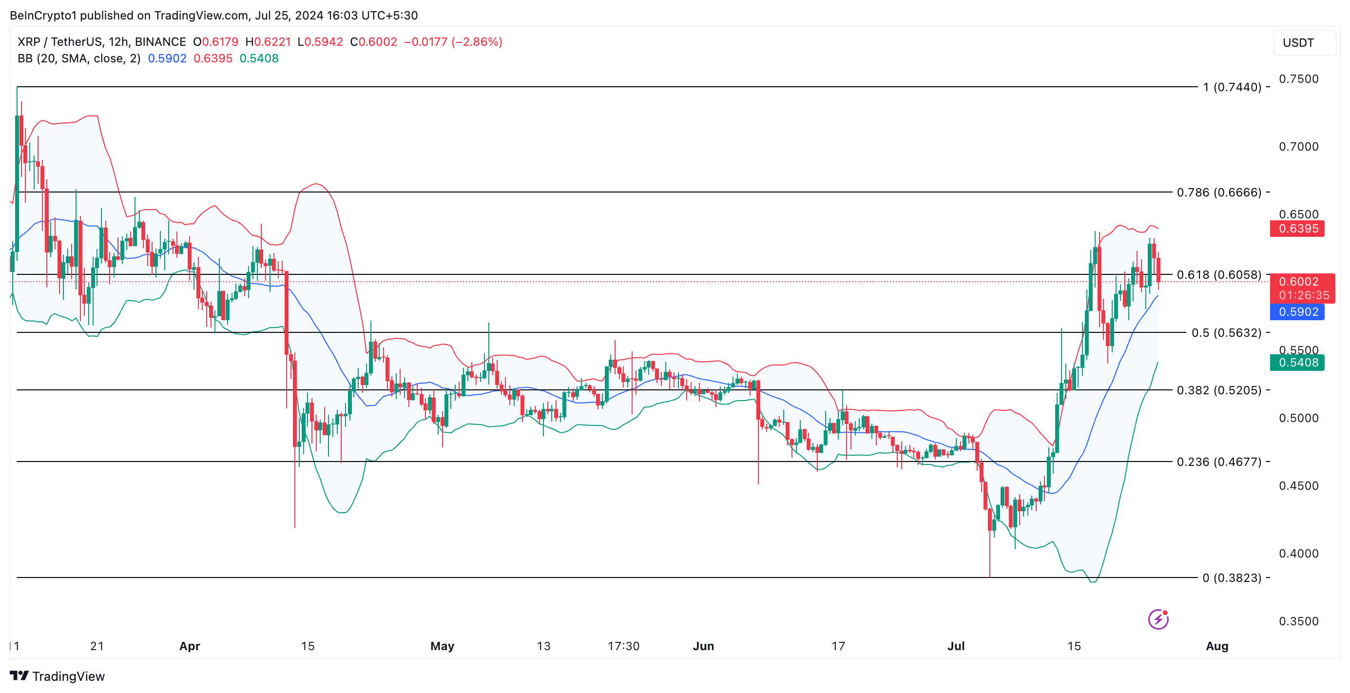This screenshot has width=1350, height=693.
Task: Click the 1 (0.7440) Fibonacci top label
Action: (1232, 87)
